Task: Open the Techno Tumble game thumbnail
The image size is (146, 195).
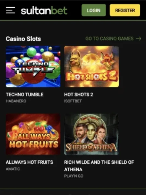Action: tap(33, 66)
